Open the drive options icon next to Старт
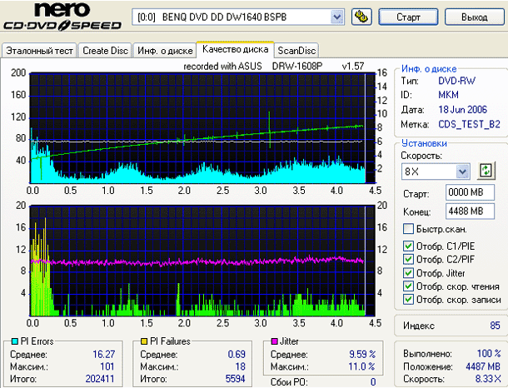The height and width of the screenshot is (388, 508). pyautogui.click(x=361, y=17)
